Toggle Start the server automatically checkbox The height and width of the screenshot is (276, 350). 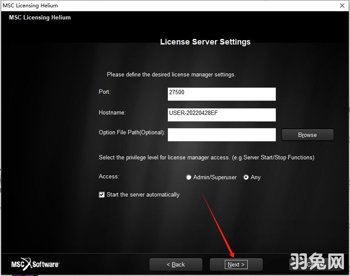pos(102,195)
